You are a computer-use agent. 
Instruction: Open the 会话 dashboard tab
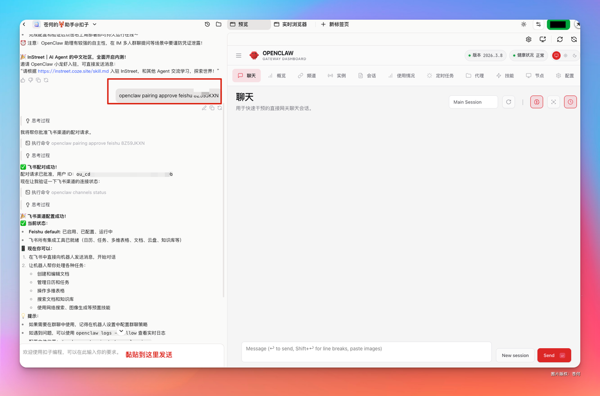pyautogui.click(x=367, y=75)
